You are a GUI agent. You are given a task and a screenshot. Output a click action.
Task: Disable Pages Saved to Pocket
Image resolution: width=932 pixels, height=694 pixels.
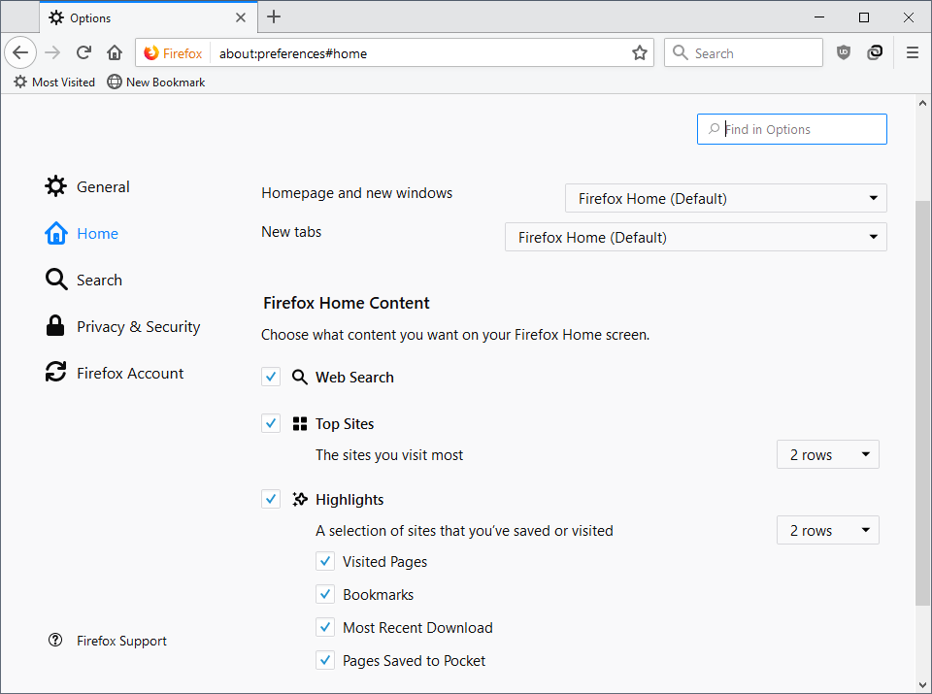(x=324, y=660)
